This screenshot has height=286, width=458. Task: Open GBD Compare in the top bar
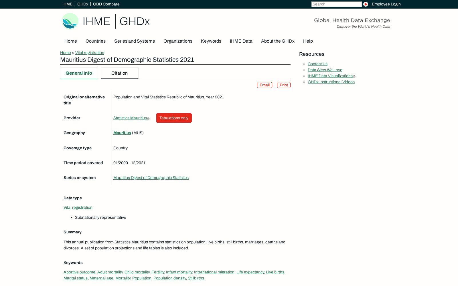(x=106, y=4)
